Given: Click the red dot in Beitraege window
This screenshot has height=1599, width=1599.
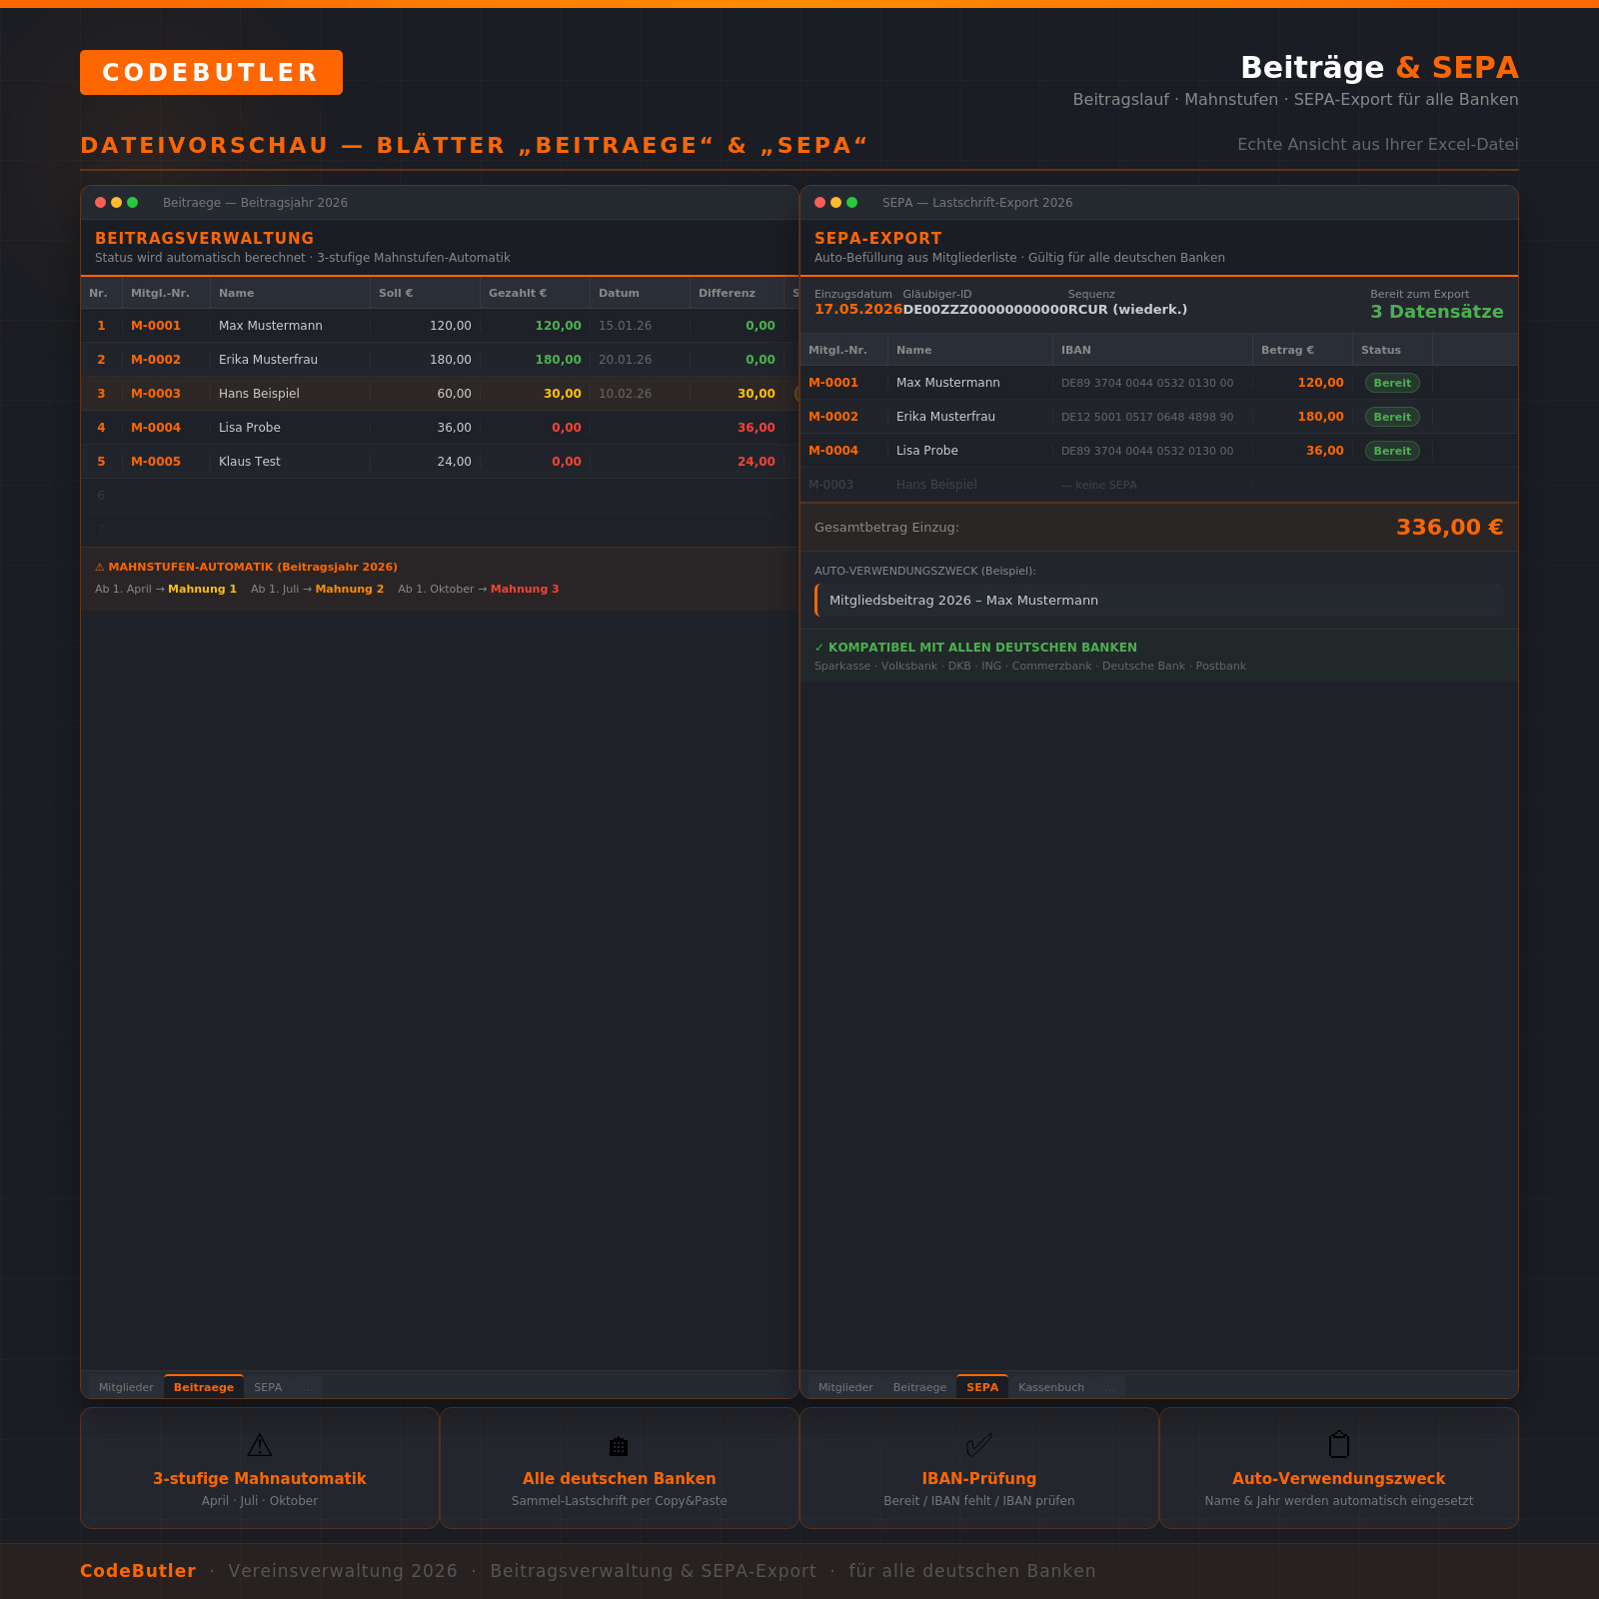Looking at the screenshot, I should point(101,203).
